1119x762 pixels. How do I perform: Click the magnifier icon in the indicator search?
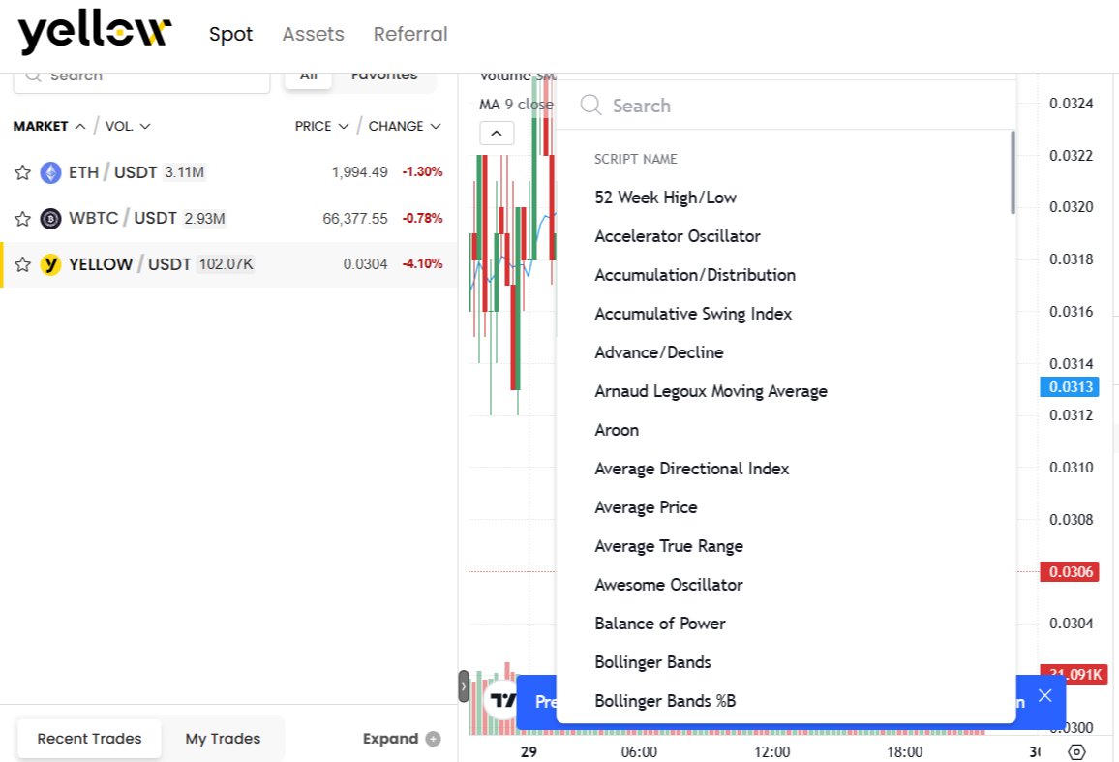[x=590, y=106]
